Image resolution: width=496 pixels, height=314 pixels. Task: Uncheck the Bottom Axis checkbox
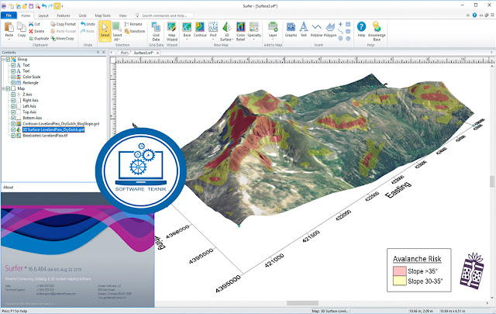pyautogui.click(x=13, y=118)
